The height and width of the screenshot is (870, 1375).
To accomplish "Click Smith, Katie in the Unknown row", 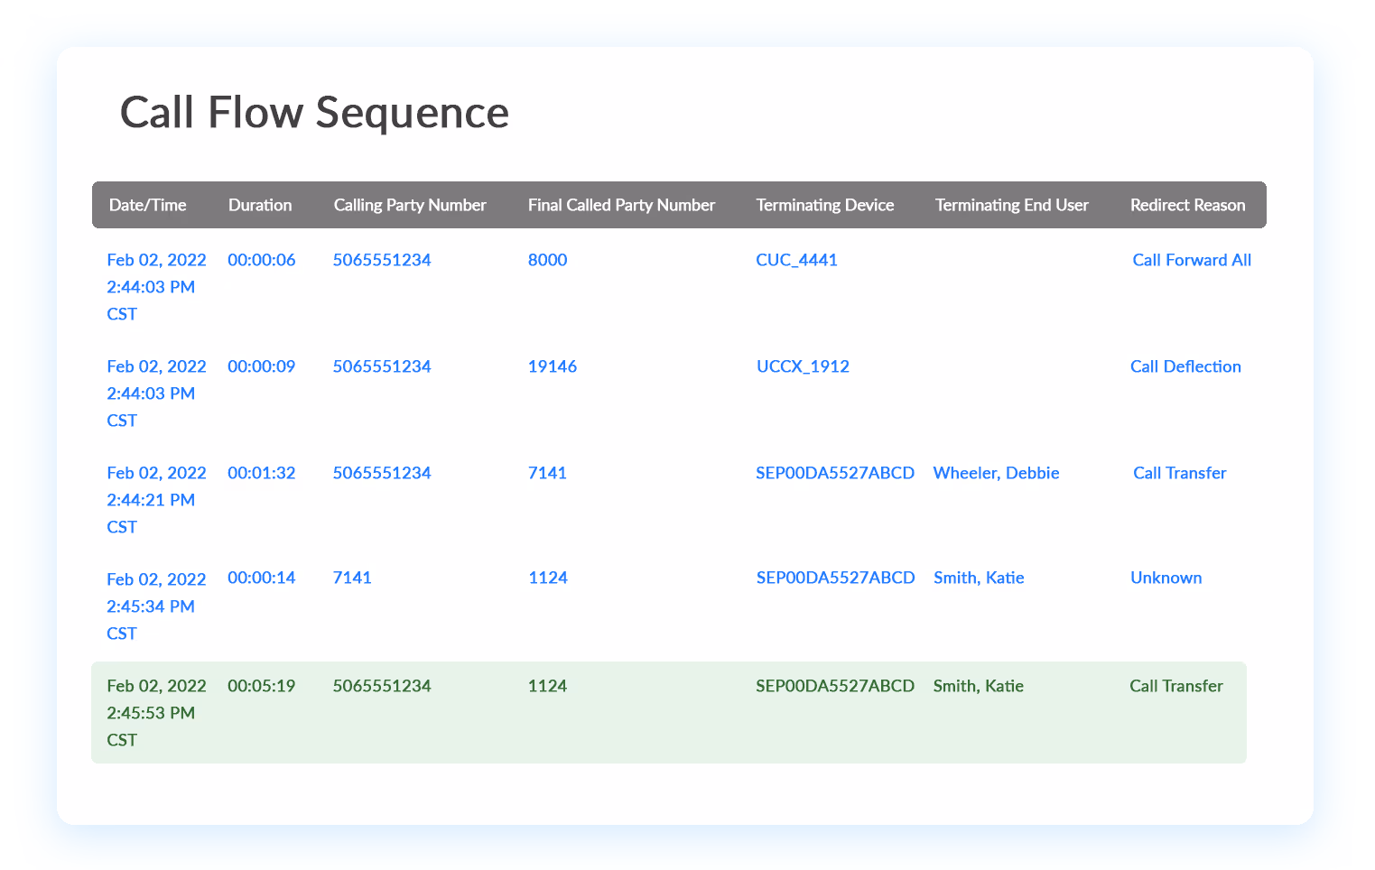I will (x=979, y=578).
